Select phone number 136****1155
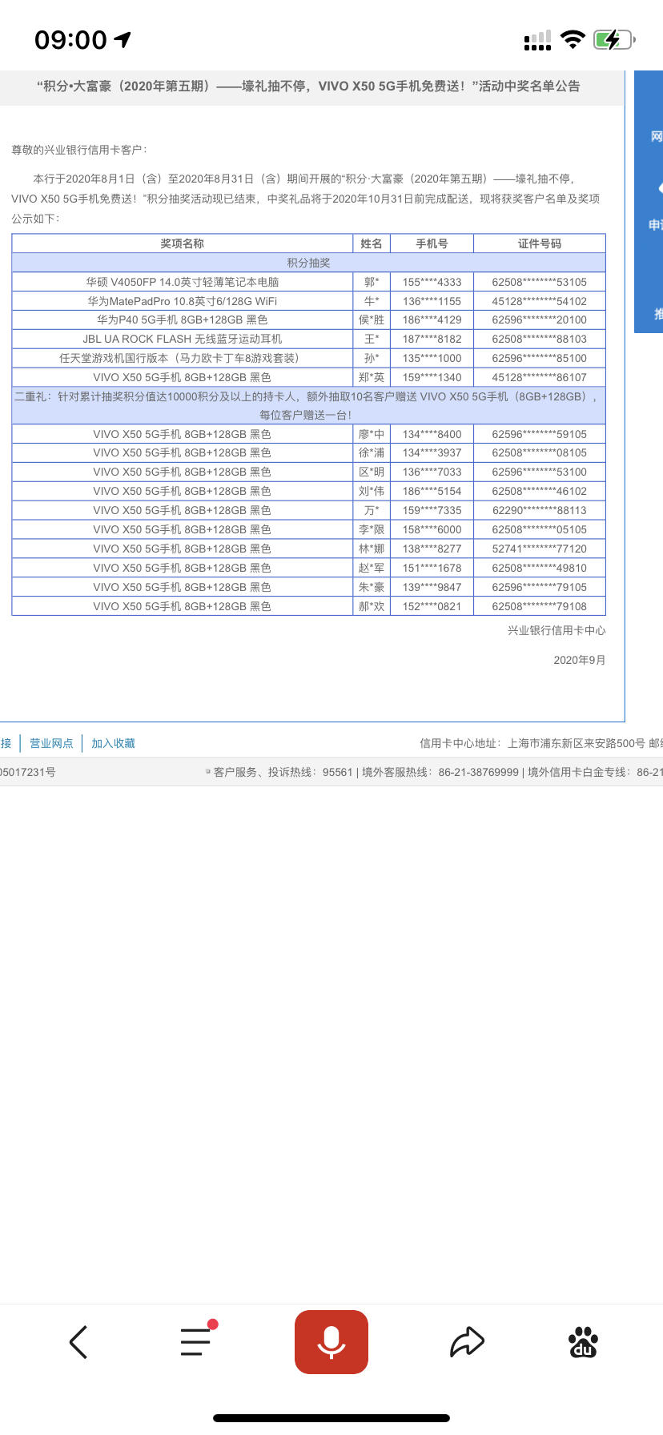The height and width of the screenshot is (1435, 663). pyautogui.click(x=432, y=301)
